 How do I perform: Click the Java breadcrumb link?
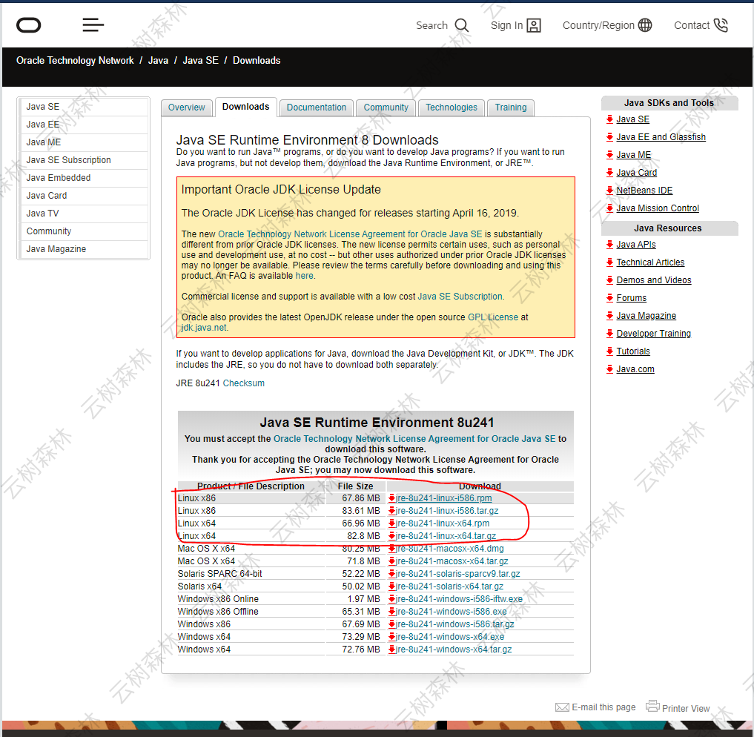pos(158,61)
